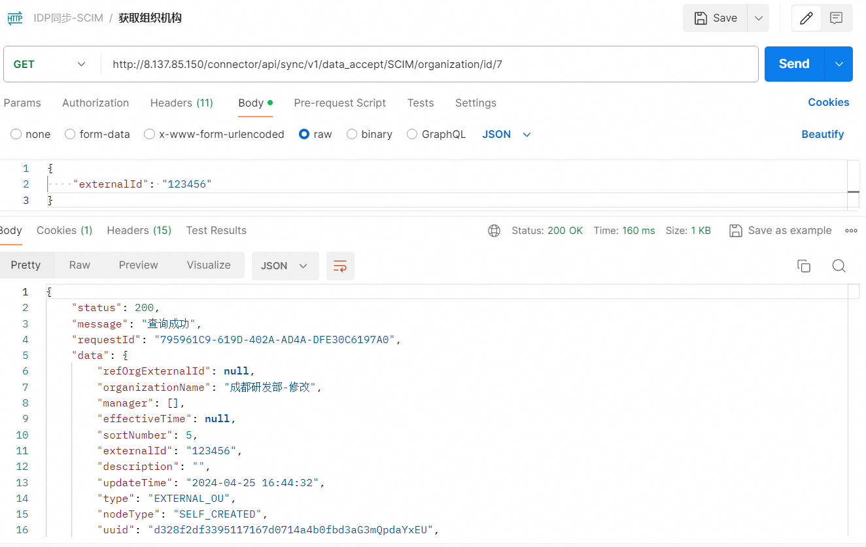
Task: Switch to the Params tab
Action: coord(22,103)
